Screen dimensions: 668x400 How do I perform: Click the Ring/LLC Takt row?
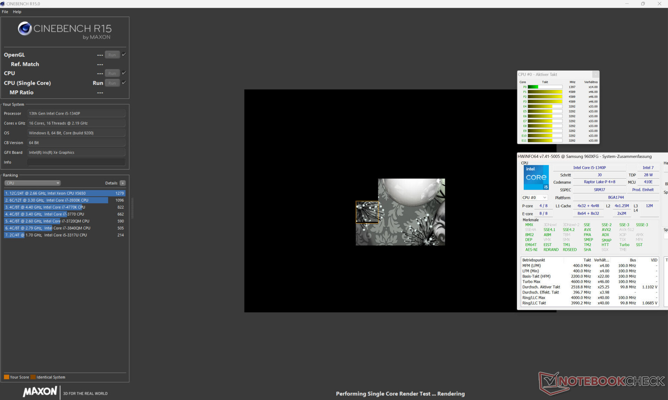[x=590, y=303]
